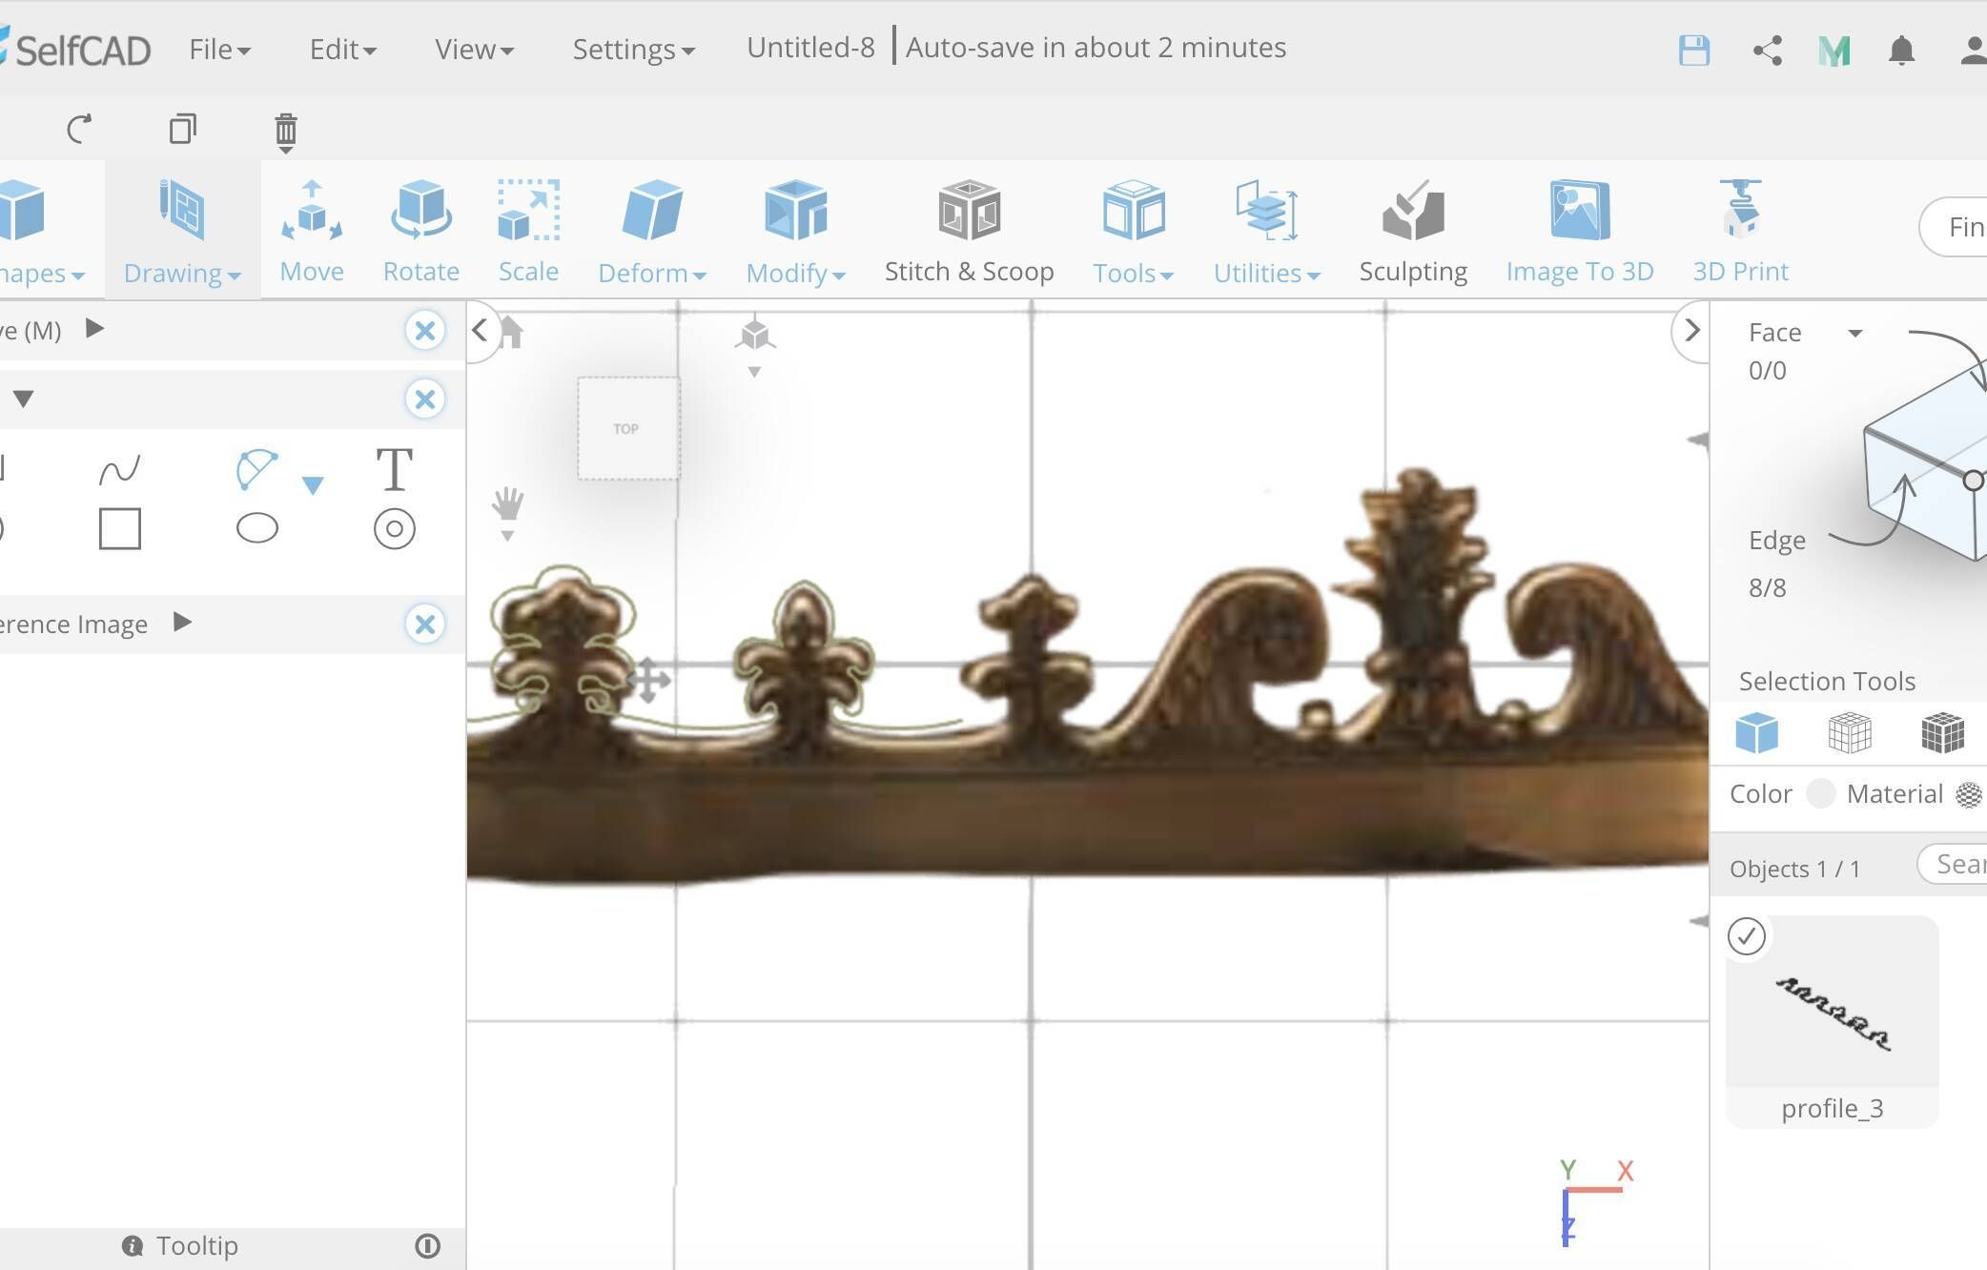Open the Edit menu

(341, 49)
